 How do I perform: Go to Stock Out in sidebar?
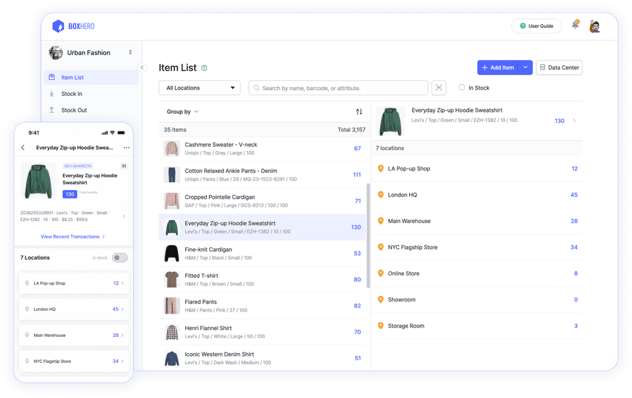[x=91, y=110]
